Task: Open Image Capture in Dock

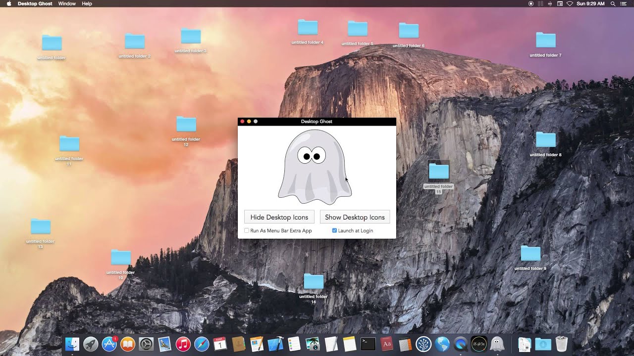Action: (x=313, y=344)
